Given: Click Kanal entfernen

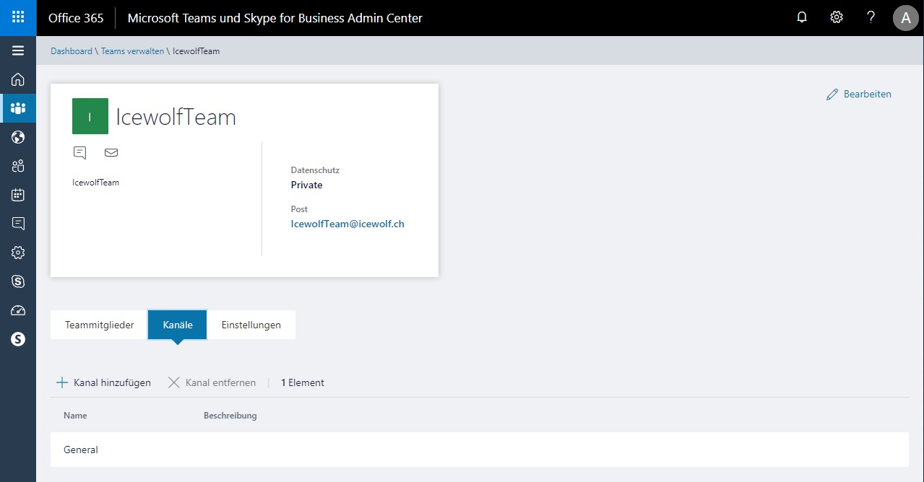Looking at the screenshot, I should point(212,382).
